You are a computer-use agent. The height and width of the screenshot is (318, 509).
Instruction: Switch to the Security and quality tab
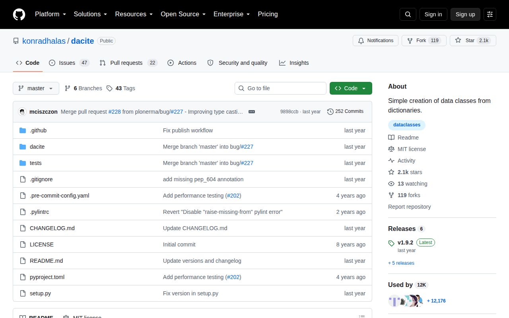237,63
